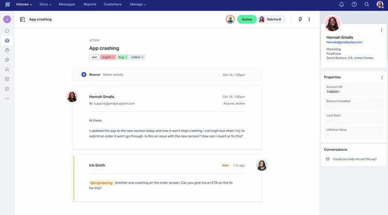Open the person sidebar icon
This screenshot has height=215, width=388.
coord(7,70)
